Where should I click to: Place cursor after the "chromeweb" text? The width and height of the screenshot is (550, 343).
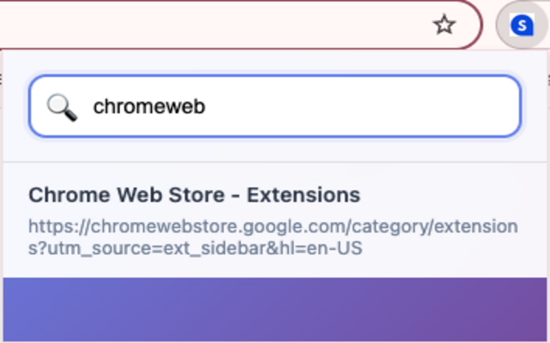(207, 106)
